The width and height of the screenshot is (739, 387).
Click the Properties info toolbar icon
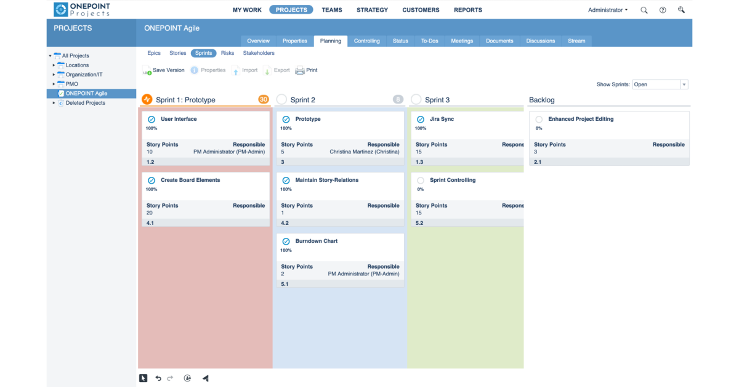click(x=194, y=70)
